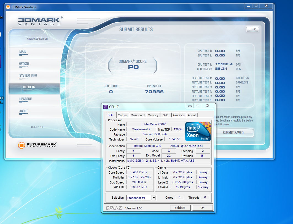
Task: Click the Revision value B1
Action: pyautogui.click(x=203, y=156)
